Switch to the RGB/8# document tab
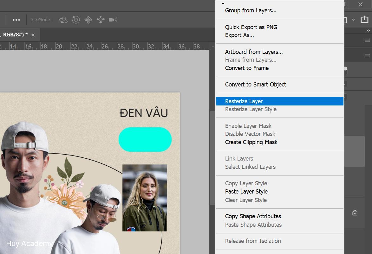 click(14, 35)
